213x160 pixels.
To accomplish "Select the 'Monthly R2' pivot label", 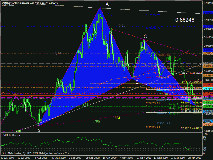I will (153, 28).
